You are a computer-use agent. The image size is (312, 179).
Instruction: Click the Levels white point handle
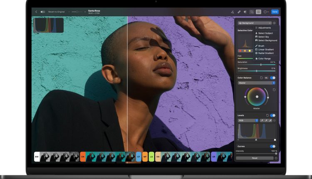(275, 140)
